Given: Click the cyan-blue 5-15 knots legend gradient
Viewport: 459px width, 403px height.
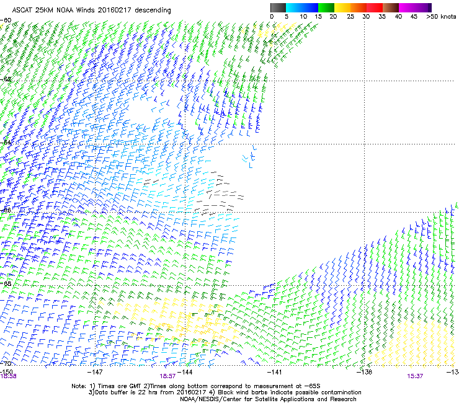Looking at the screenshot, I should [x=302, y=7].
